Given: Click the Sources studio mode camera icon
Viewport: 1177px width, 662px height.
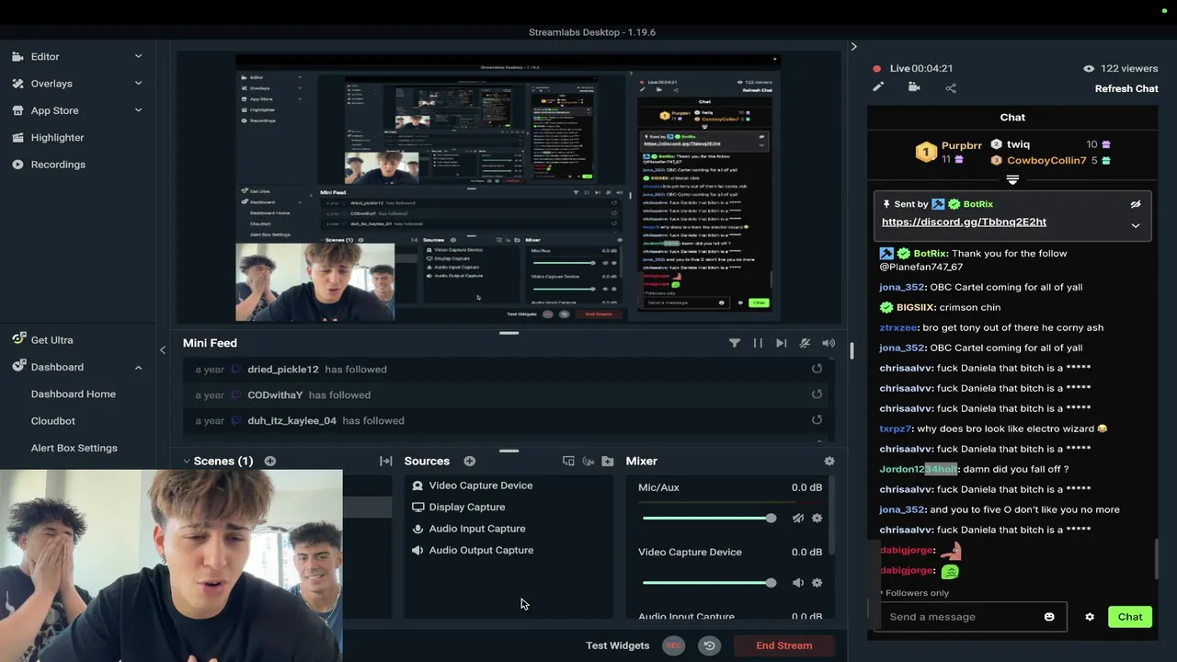Looking at the screenshot, I should click(x=588, y=461).
